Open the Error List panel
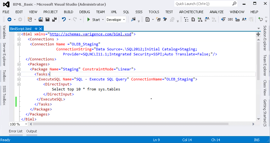The width and height of the screenshot is (270, 143). 16,131
